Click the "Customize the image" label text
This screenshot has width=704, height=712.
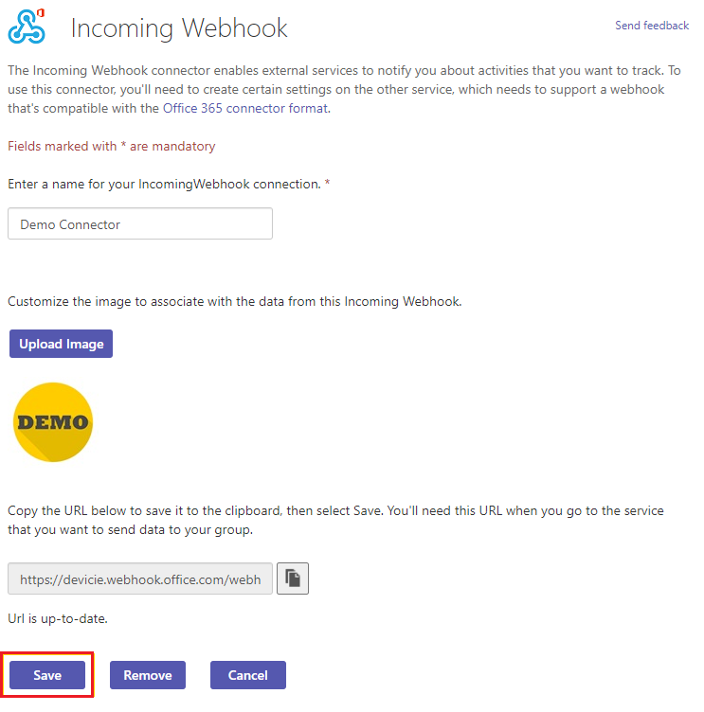(x=235, y=302)
